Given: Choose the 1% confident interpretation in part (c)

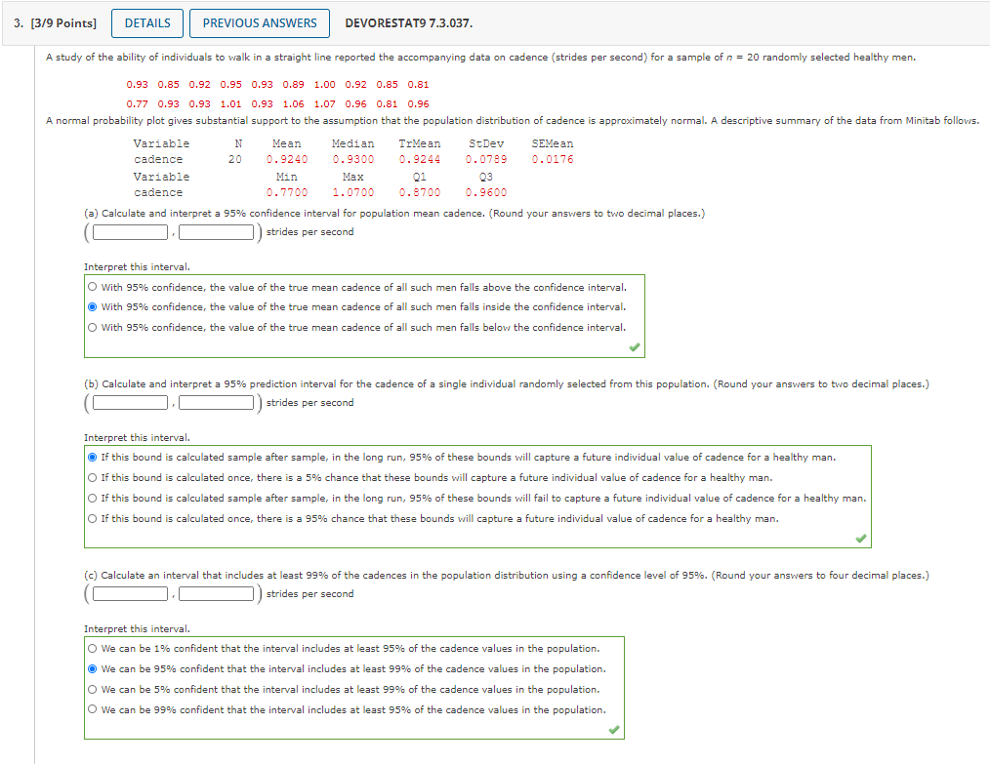Looking at the screenshot, I should (93, 648).
